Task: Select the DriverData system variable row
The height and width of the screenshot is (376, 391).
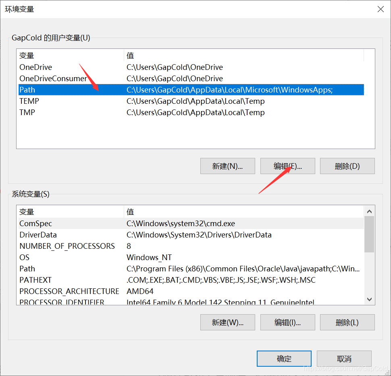Action: point(191,235)
